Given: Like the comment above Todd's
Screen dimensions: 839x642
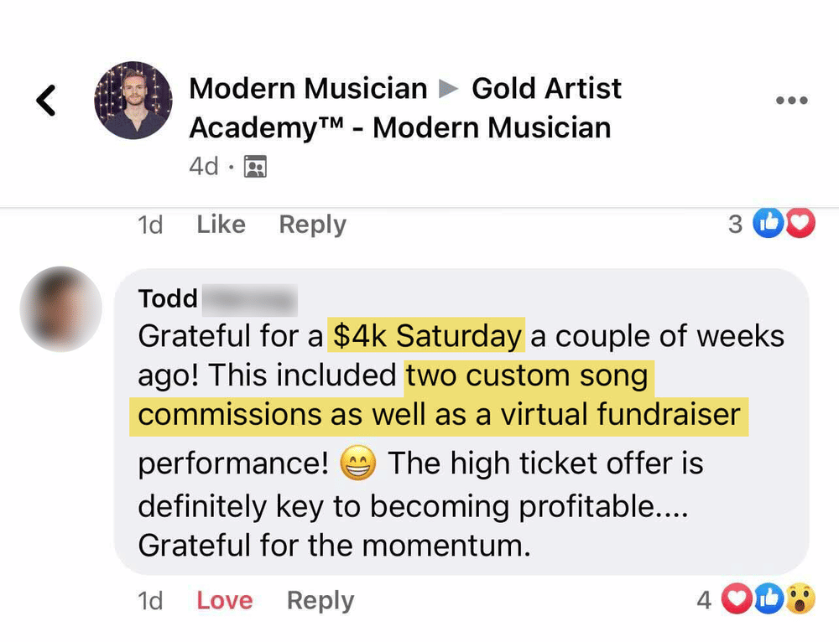Looking at the screenshot, I should 221,225.
